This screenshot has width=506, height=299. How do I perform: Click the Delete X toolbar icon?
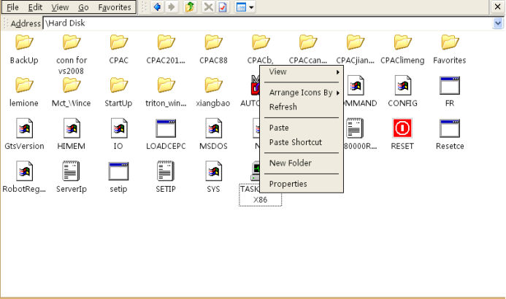pyautogui.click(x=209, y=7)
